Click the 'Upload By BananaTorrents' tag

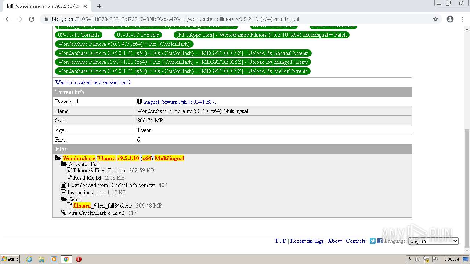tap(183, 53)
